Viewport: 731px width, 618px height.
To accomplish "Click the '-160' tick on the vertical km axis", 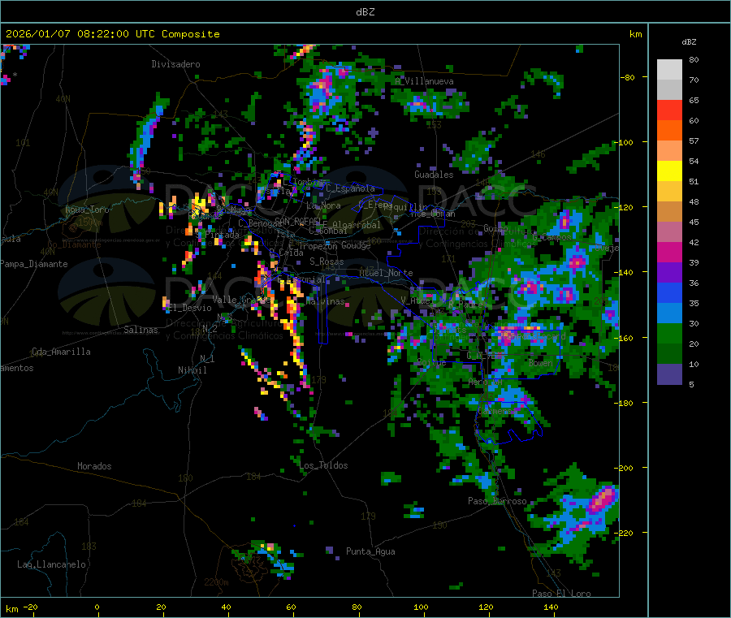I will (x=624, y=339).
